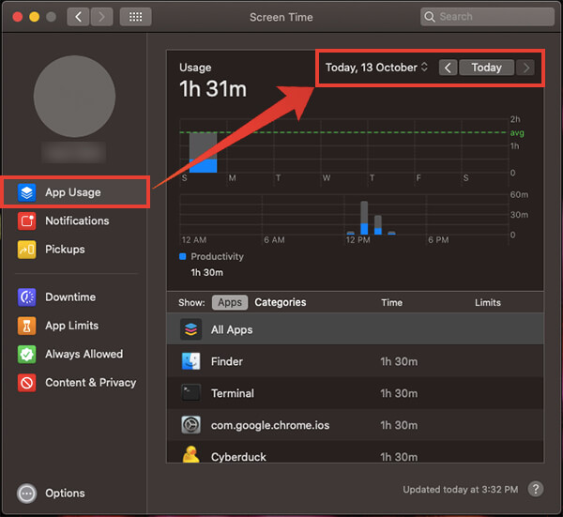
Task: Click the Options ellipsis icon
Action: [26, 494]
